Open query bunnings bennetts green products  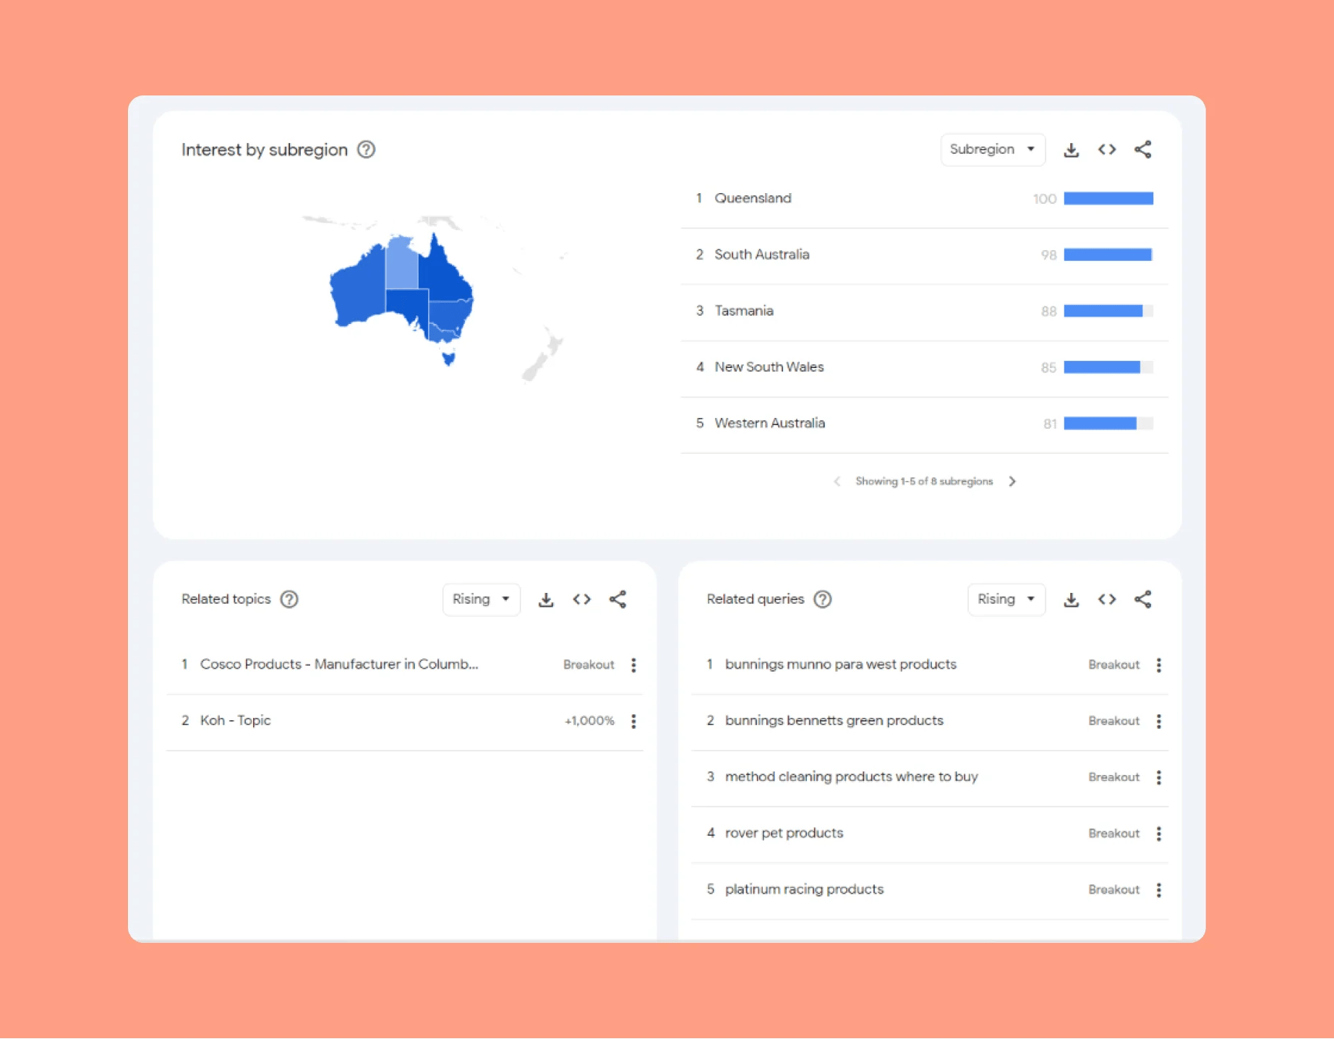[834, 721]
